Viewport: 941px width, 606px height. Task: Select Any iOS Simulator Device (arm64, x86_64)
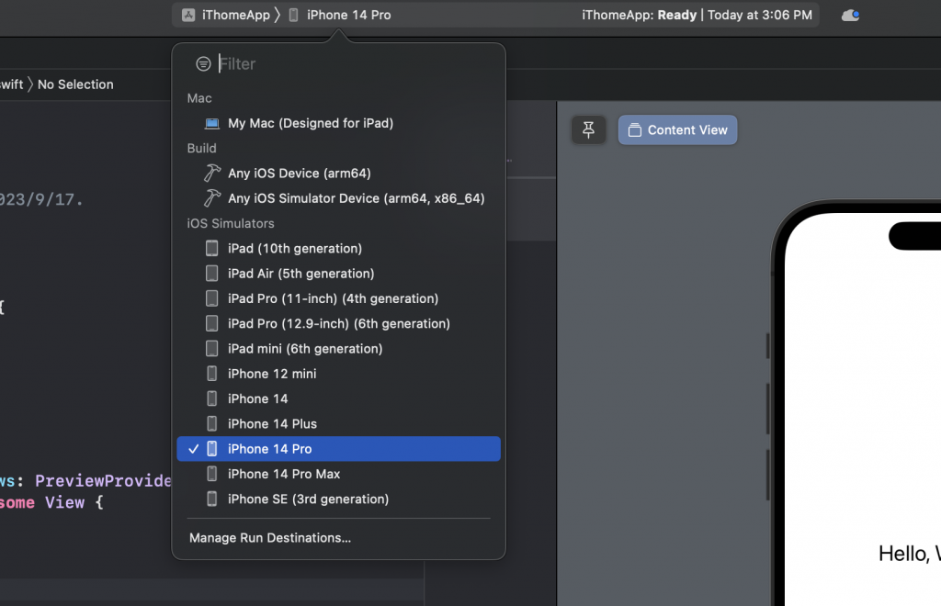356,198
